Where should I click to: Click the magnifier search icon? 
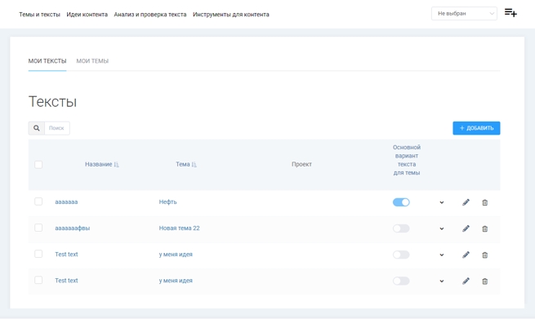37,128
